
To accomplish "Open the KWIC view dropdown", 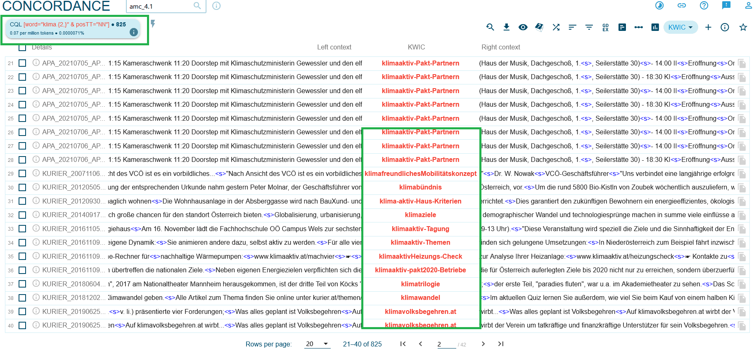I will [x=680, y=27].
